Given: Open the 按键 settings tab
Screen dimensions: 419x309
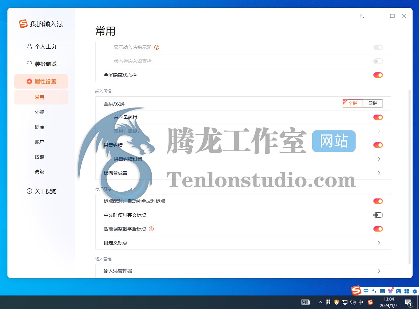Looking at the screenshot, I should point(40,157).
